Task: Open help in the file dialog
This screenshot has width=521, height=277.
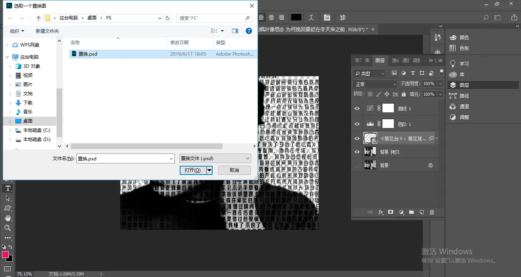Action: point(249,31)
